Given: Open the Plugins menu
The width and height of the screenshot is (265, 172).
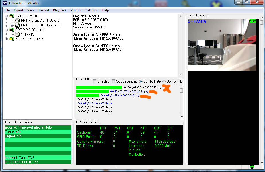Looking at the screenshot, I should [76, 10].
